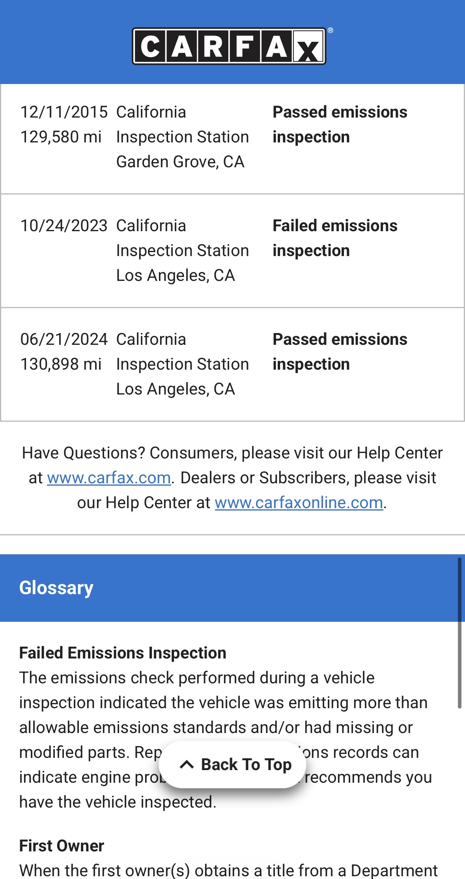Image resolution: width=465 pixels, height=879 pixels.
Task: Select the First Owner glossary term
Action: click(62, 845)
